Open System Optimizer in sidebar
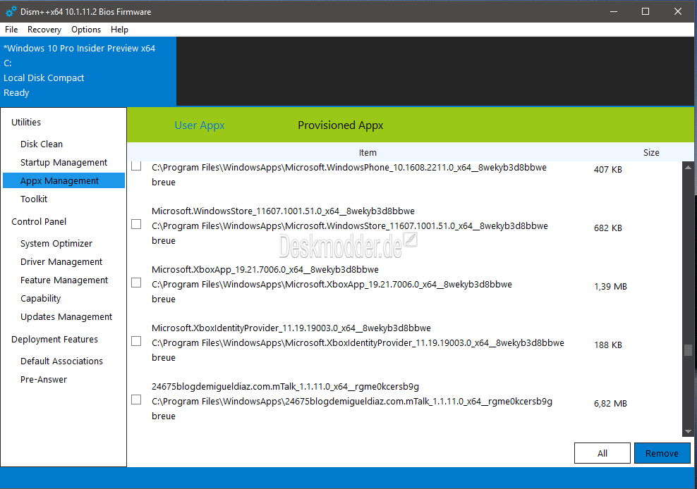Viewport: 697px width, 489px height. point(56,243)
